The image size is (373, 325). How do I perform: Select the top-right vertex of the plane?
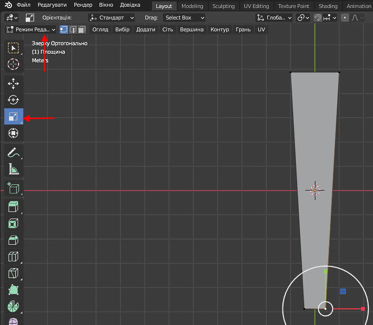click(x=339, y=72)
